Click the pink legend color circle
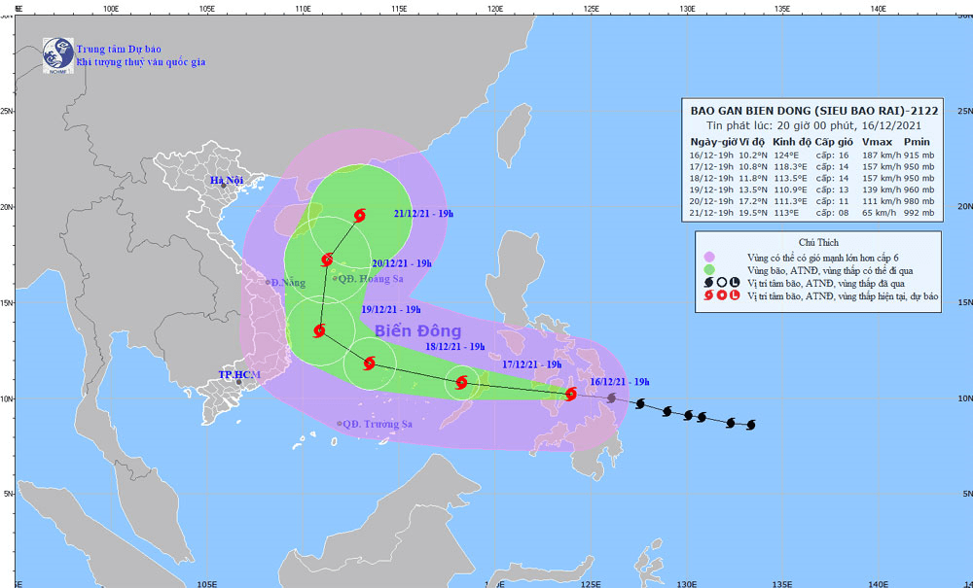This screenshot has width=973, height=588. [x=709, y=258]
